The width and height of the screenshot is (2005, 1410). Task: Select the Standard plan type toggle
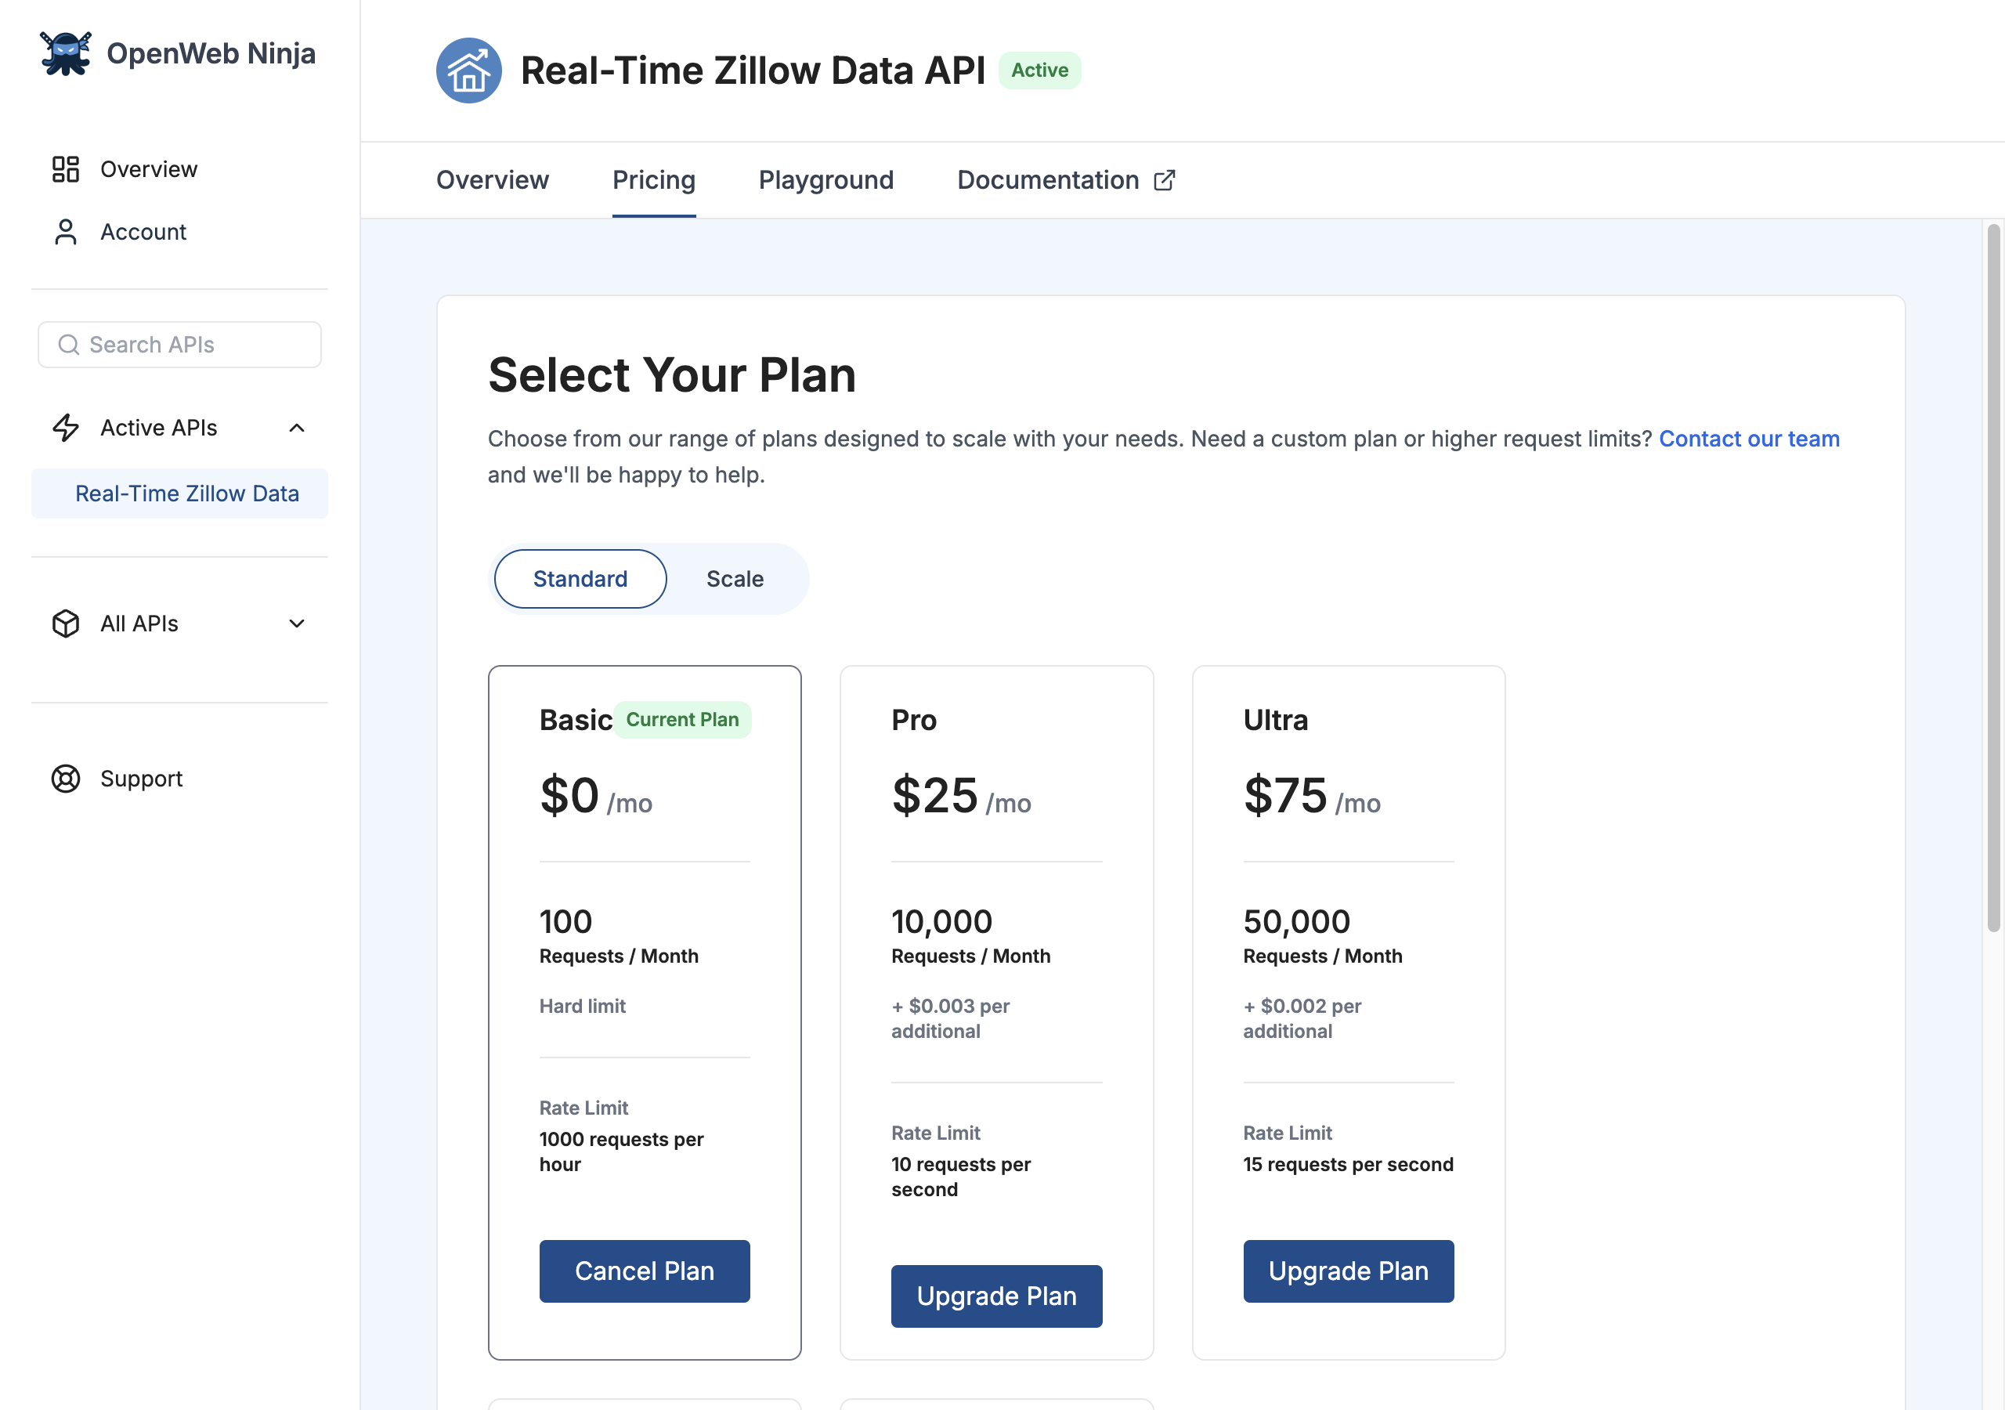tap(580, 578)
